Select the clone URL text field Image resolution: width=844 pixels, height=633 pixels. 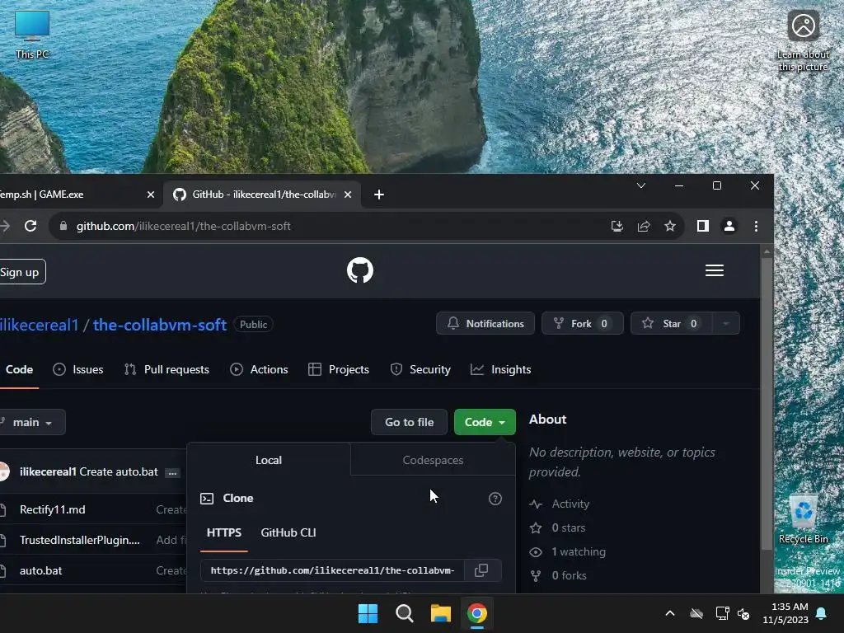[x=333, y=570]
